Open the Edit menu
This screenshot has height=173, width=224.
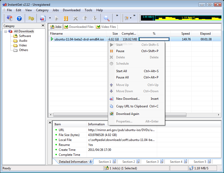pos(19,10)
